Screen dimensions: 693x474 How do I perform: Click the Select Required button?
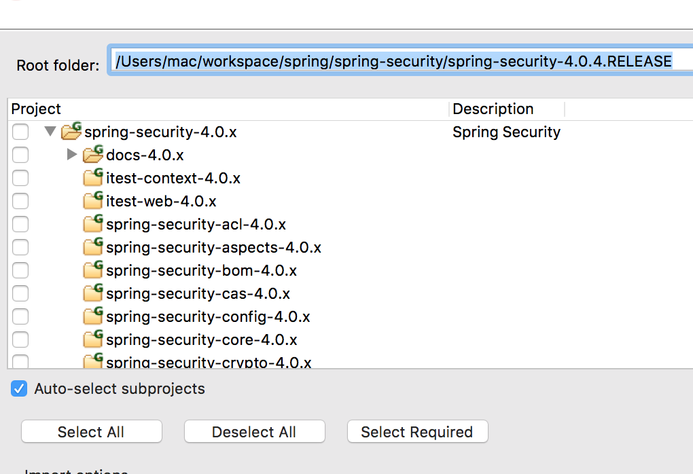(x=417, y=432)
